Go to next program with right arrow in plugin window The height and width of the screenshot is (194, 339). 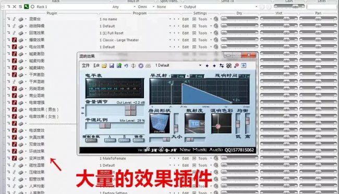pos(214,66)
